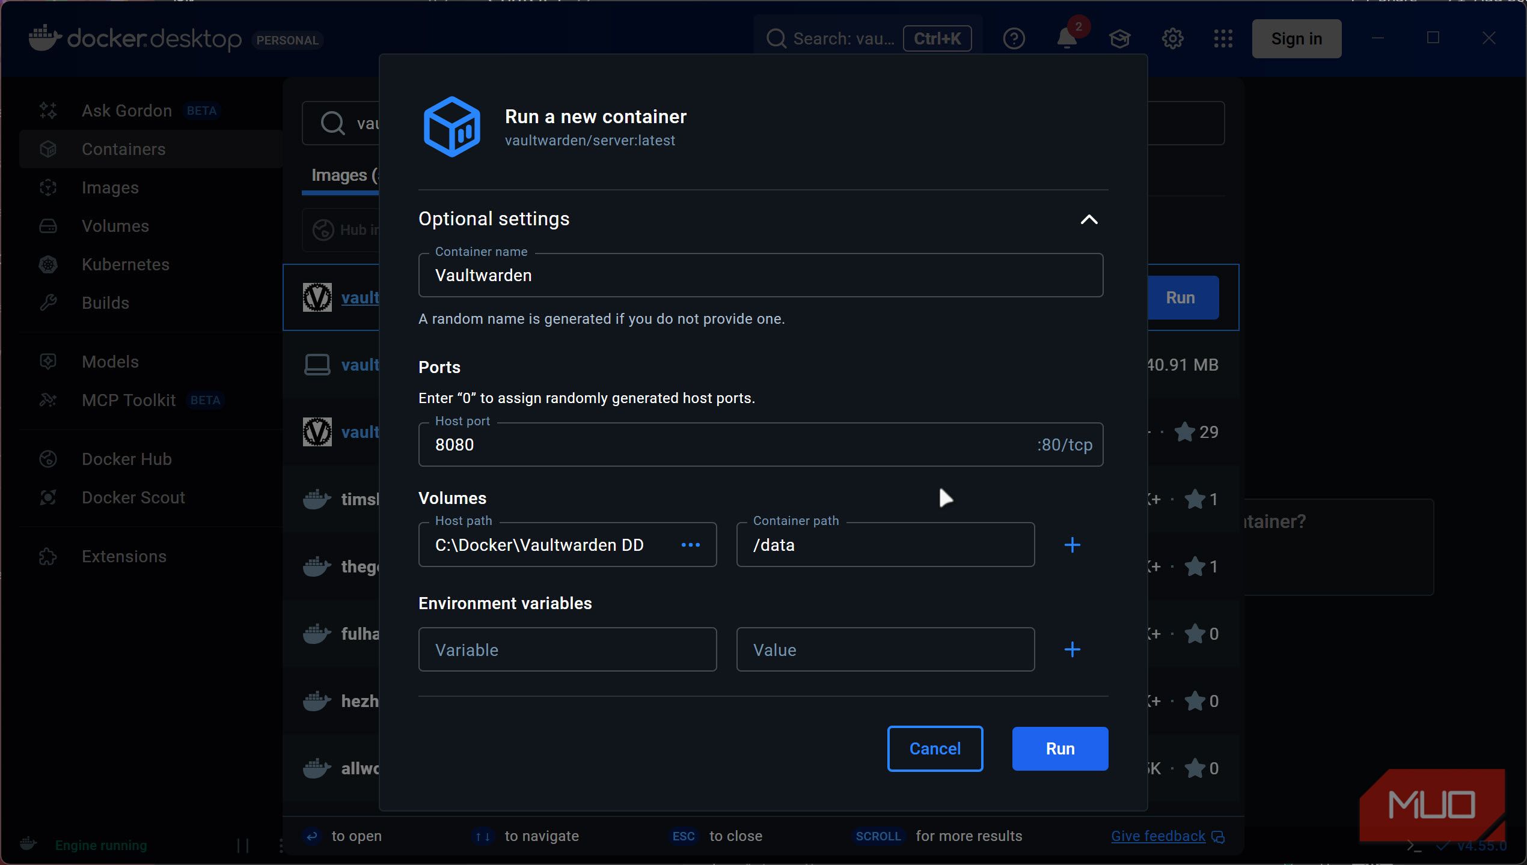
Task: Pause the Docker engine in status bar
Action: coord(243,845)
